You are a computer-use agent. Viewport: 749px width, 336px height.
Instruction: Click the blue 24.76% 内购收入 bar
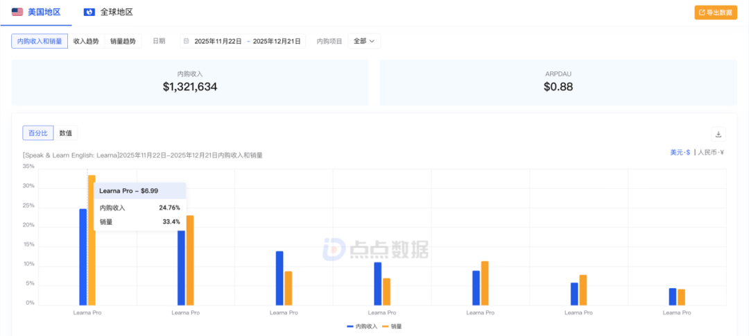[x=83, y=257]
